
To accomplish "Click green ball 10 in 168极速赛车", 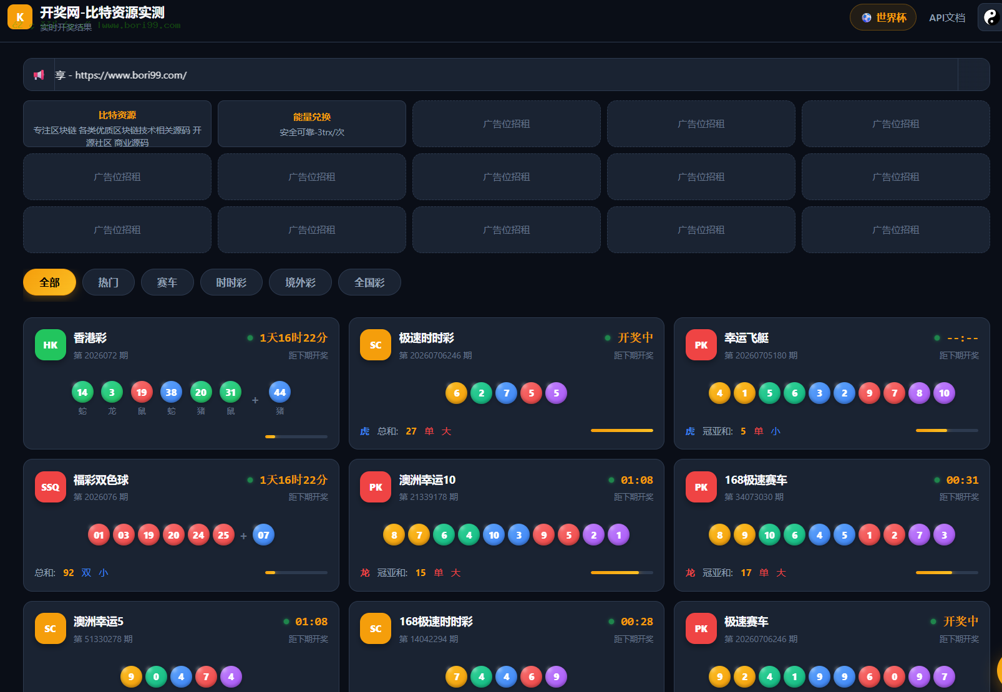I will tap(769, 535).
